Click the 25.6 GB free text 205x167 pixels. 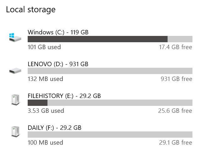(x=175, y=111)
